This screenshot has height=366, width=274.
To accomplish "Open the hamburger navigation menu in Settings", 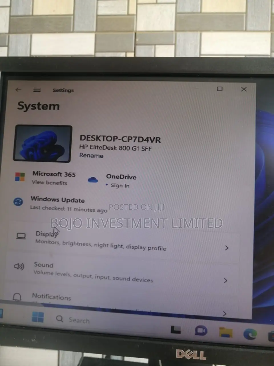I will (37, 90).
